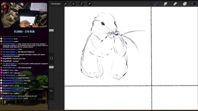This screenshot has height=111, width=198.
Task: Select the Smudge tool
Action: pos(166,4)
